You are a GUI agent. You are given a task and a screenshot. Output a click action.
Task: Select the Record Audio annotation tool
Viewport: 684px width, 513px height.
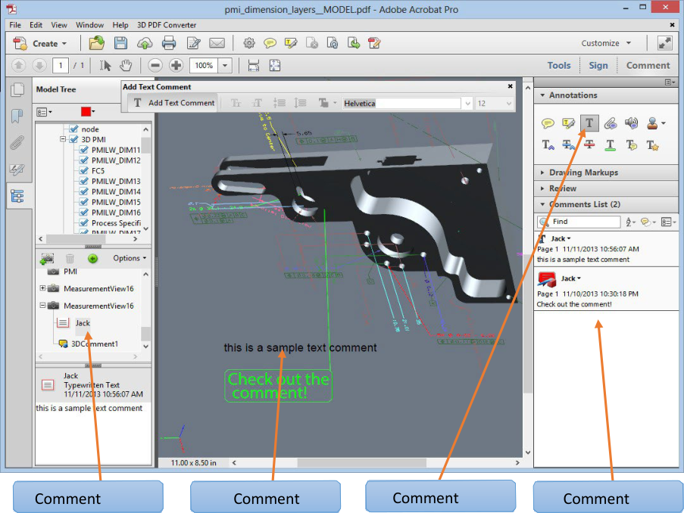[x=631, y=123]
